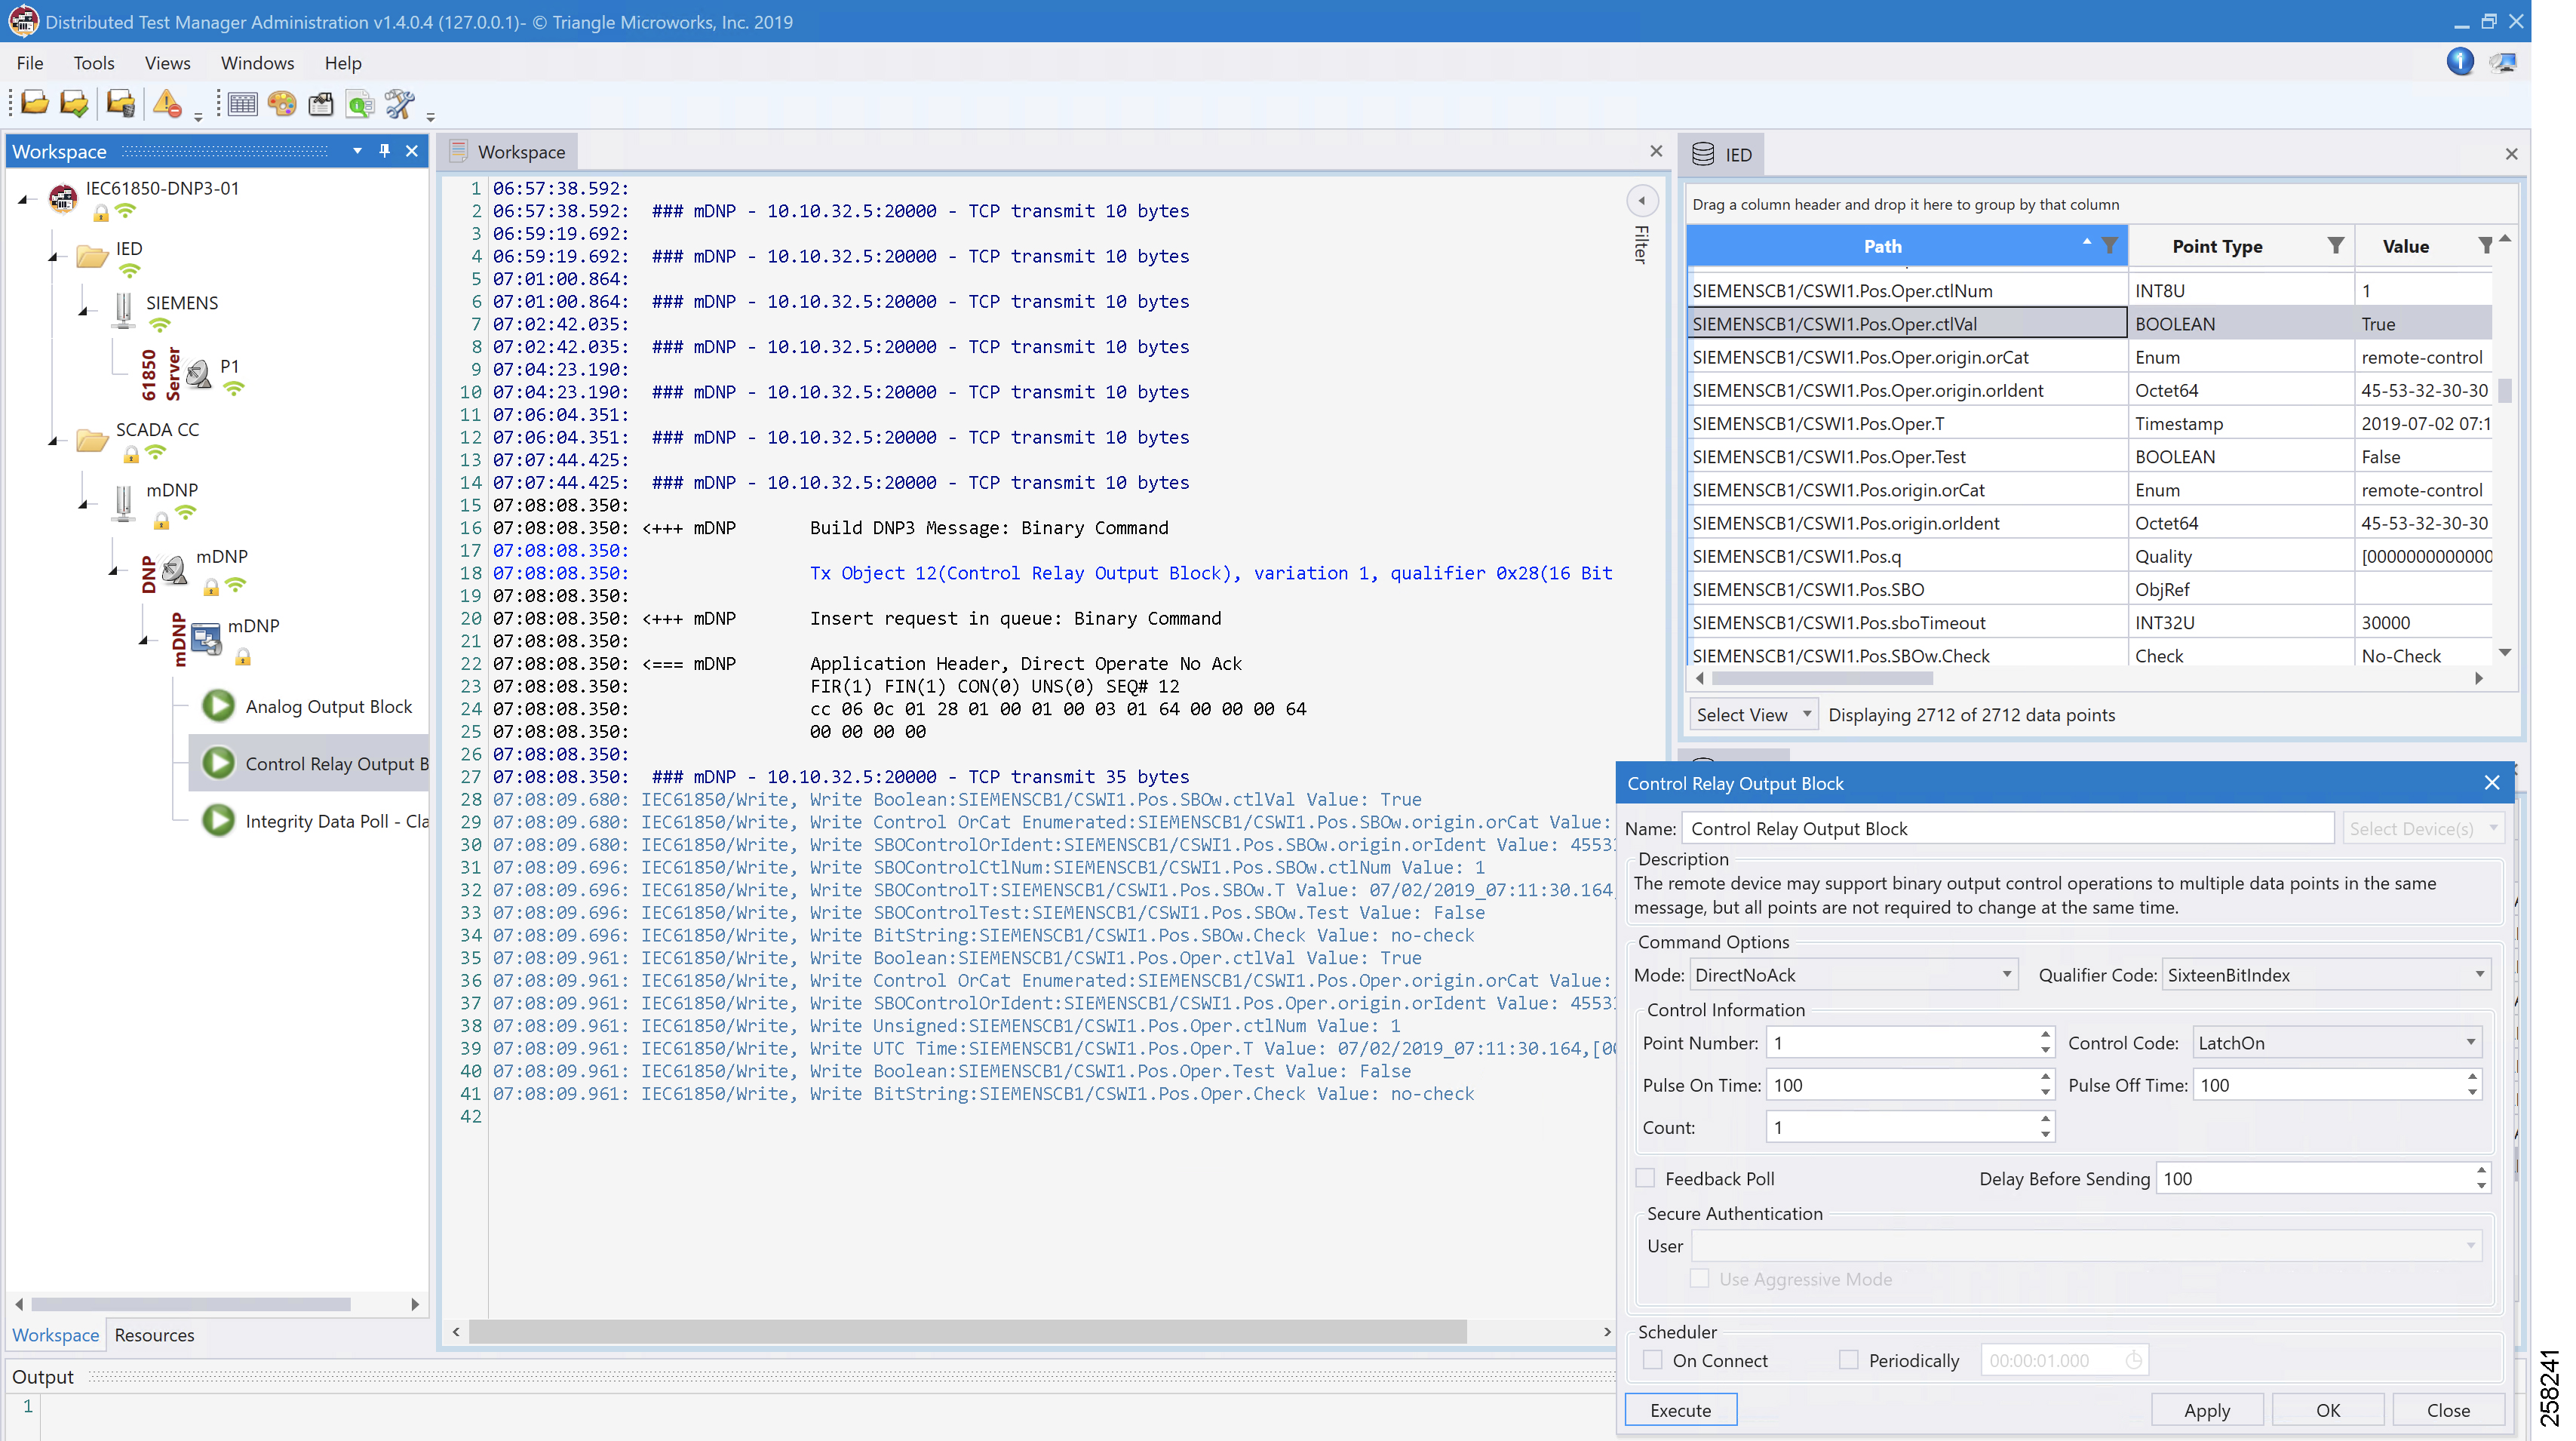Sort by the Path column header
The height and width of the screenshot is (1441, 2576).
1882,246
